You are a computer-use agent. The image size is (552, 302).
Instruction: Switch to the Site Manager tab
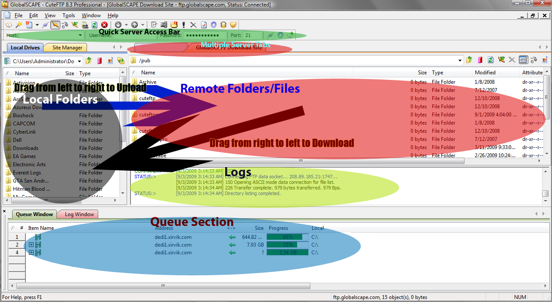coord(67,48)
